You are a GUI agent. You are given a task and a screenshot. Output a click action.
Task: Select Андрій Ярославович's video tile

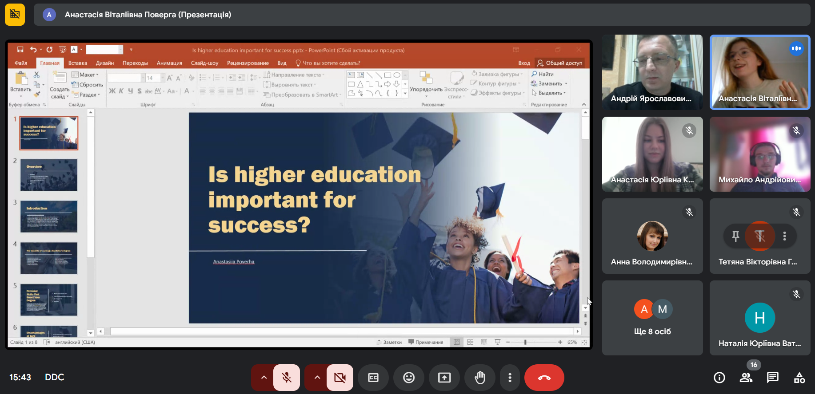click(652, 72)
